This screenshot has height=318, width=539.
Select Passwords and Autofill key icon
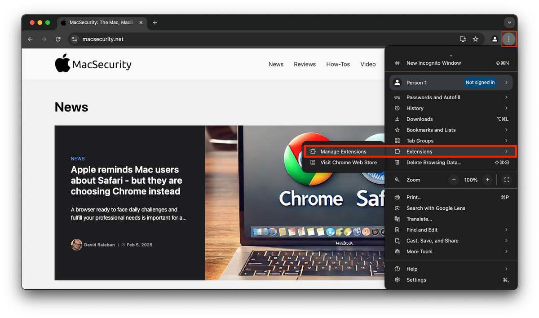click(x=397, y=97)
